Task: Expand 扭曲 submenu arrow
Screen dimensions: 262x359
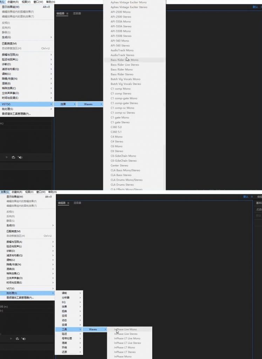Action: point(80,311)
